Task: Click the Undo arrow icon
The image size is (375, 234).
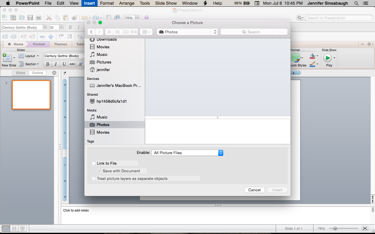Action: 84,18
